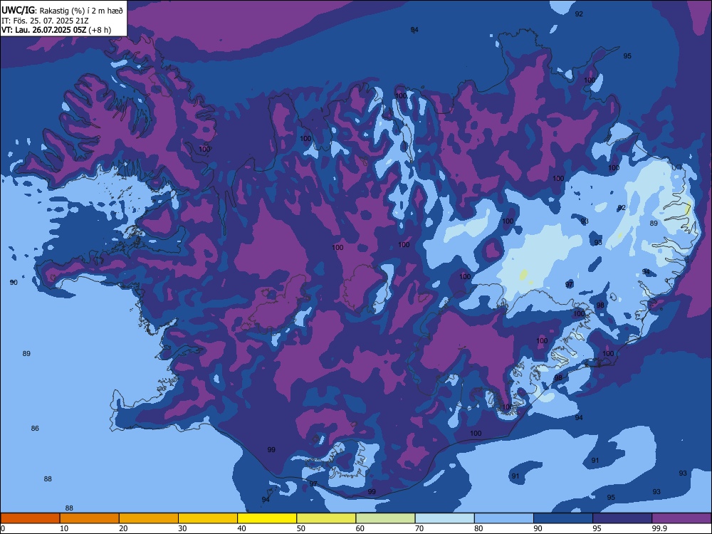Pick the light green 60–70 legend swatch
Viewport: 712px width, 534px height.
point(385,518)
